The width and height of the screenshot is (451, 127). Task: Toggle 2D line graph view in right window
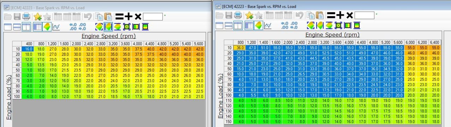(x=268, y=25)
